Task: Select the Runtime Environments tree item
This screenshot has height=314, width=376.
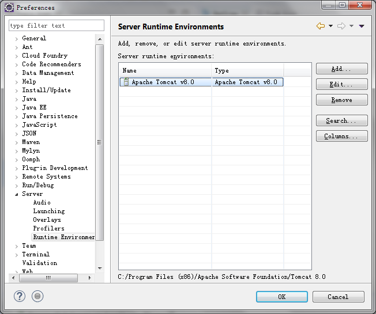Action: [x=63, y=237]
